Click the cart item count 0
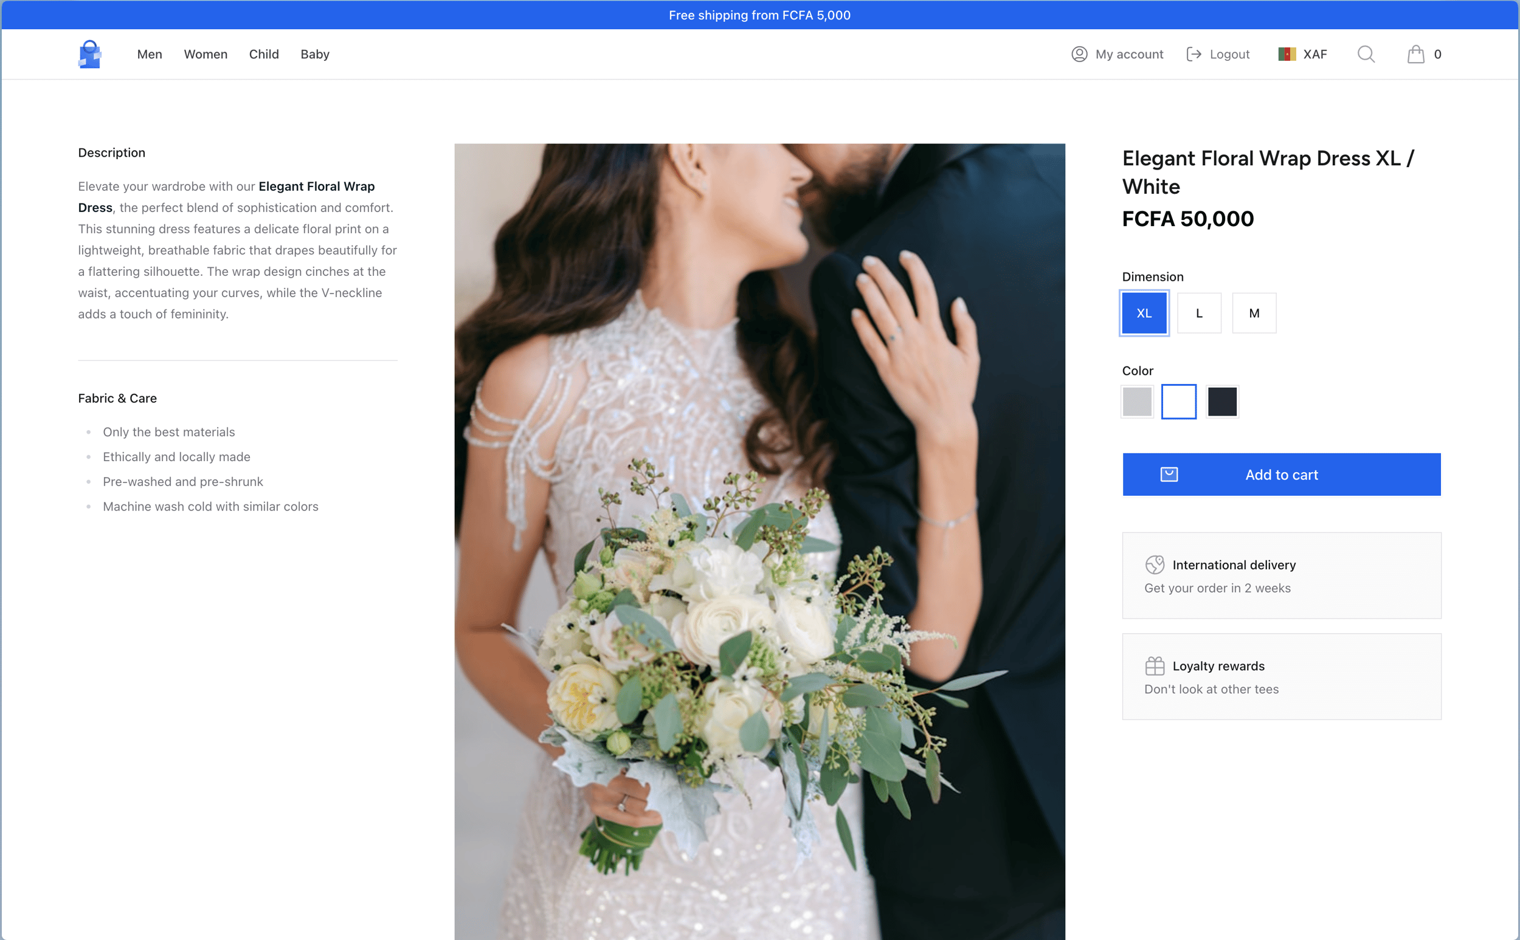The height and width of the screenshot is (940, 1520). [x=1437, y=54]
